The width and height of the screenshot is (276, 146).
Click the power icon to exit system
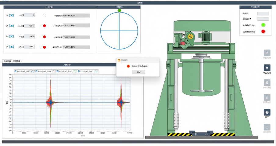[267, 127]
